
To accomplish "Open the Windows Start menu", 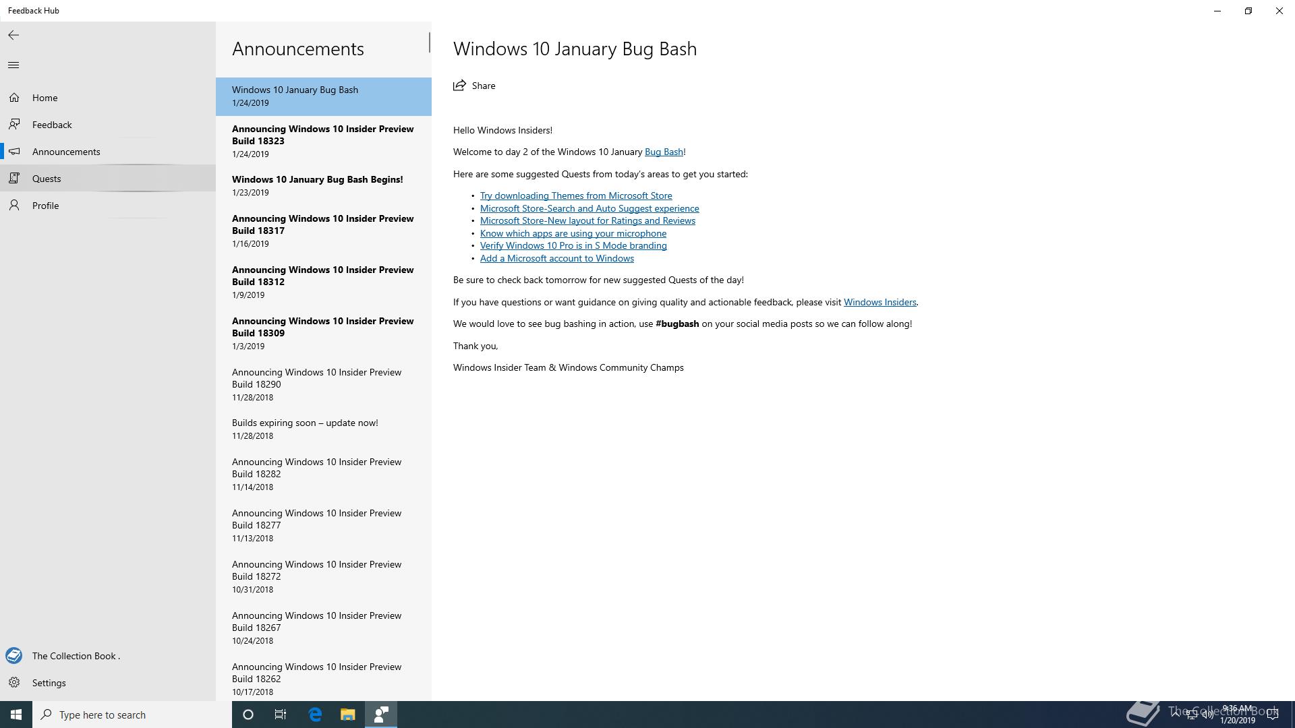I will coord(16,715).
